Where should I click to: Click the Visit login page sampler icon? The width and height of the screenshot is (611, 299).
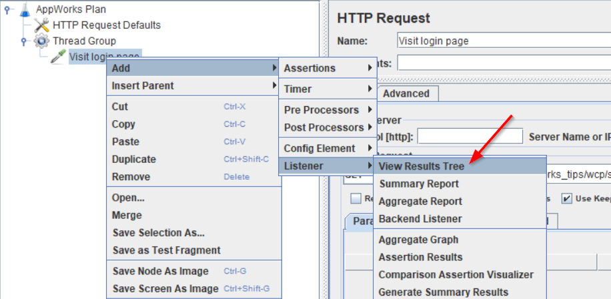pyautogui.click(x=58, y=57)
